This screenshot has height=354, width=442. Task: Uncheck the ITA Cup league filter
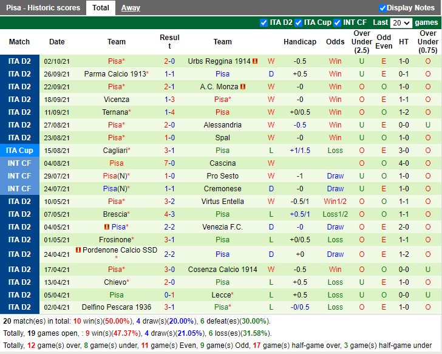click(x=298, y=22)
